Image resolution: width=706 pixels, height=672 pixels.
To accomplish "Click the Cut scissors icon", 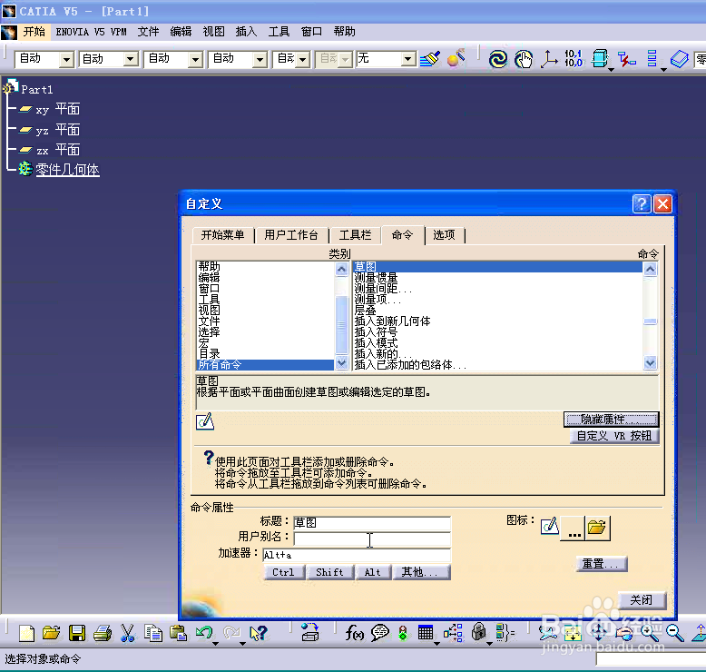I will [128, 633].
